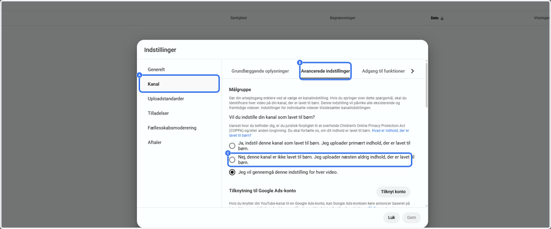Click the Tilknyt konto button

pyautogui.click(x=394, y=192)
